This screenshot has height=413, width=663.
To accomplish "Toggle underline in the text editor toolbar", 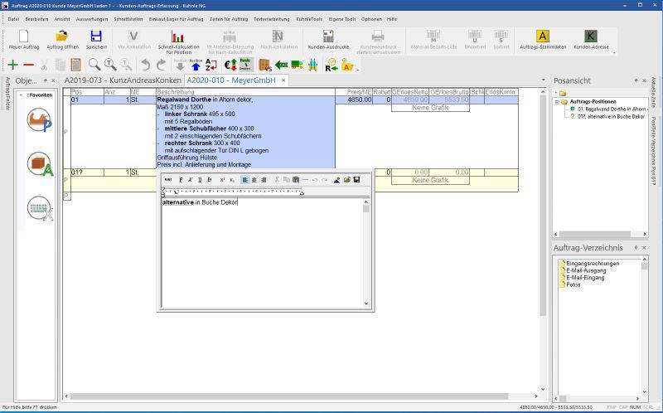I will [200, 179].
